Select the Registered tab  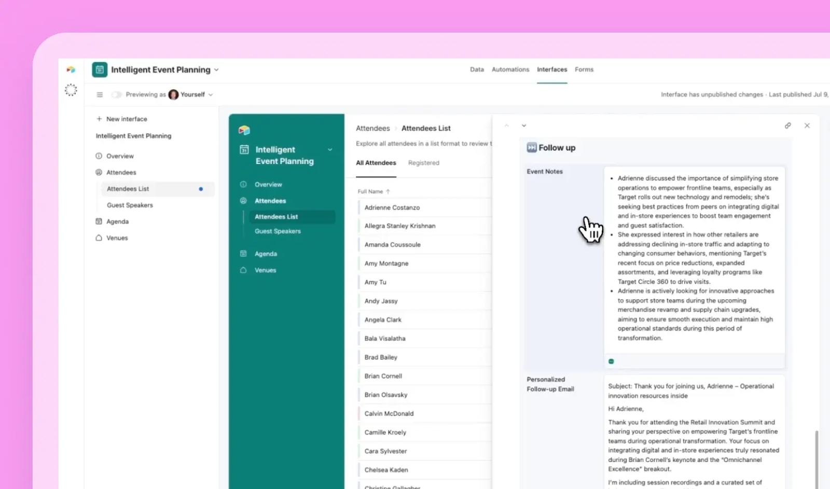tap(423, 163)
